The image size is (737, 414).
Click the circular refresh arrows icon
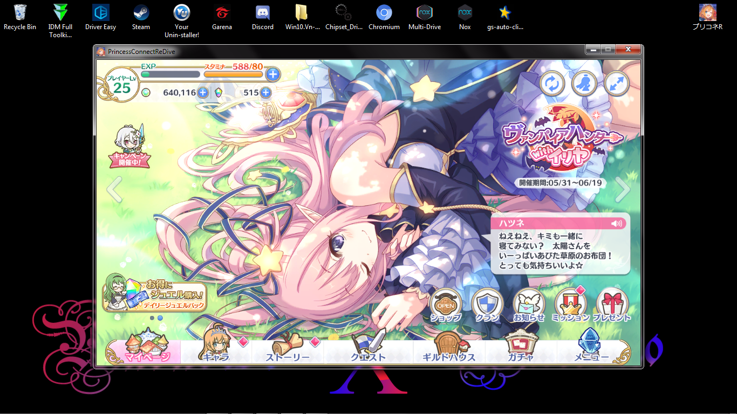coord(552,84)
